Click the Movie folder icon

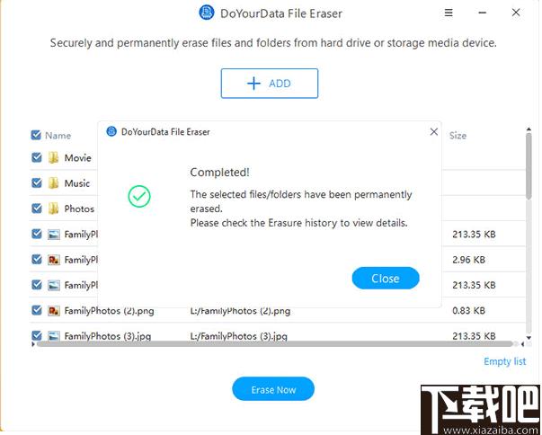pyautogui.click(x=53, y=158)
